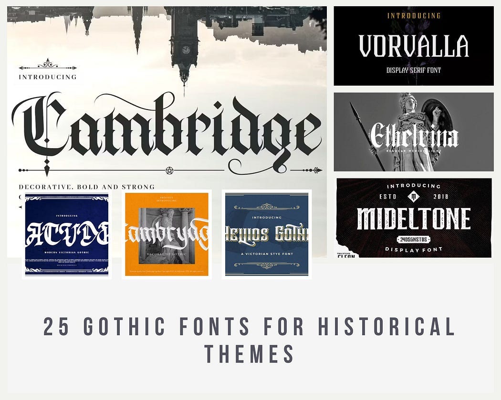Open the Vorvalla display serif font preview

click(413, 44)
